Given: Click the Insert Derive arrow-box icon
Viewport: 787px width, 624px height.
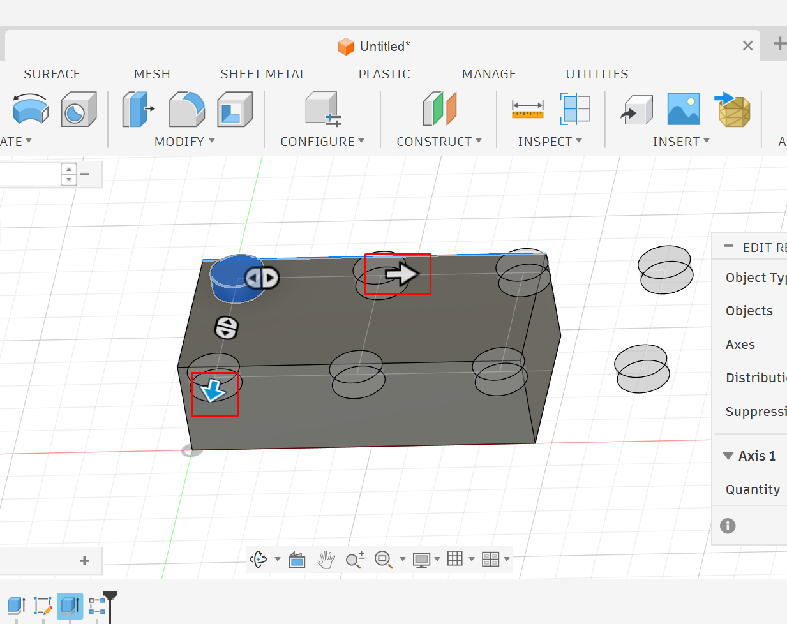Looking at the screenshot, I should coord(637,110).
